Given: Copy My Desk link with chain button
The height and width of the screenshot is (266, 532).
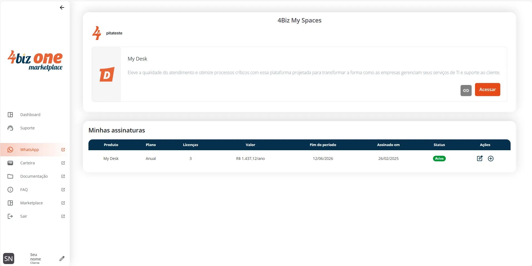Looking at the screenshot, I should click(x=466, y=91).
